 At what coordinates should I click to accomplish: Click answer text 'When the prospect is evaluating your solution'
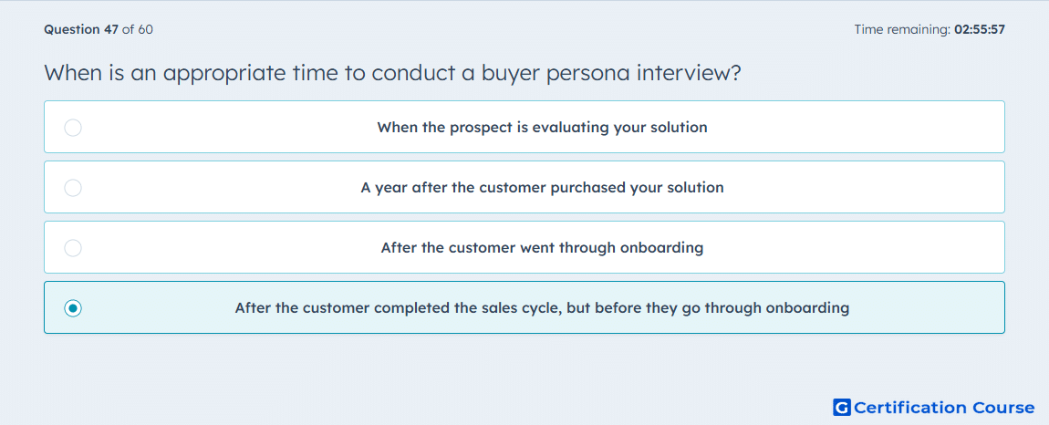coord(542,127)
